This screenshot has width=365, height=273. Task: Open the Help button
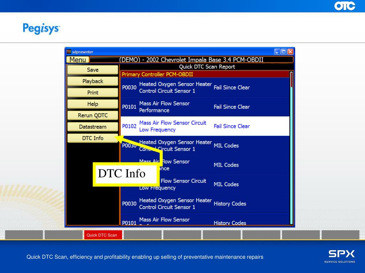(x=93, y=104)
